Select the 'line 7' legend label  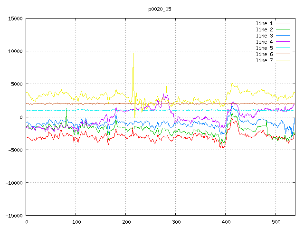264,60
